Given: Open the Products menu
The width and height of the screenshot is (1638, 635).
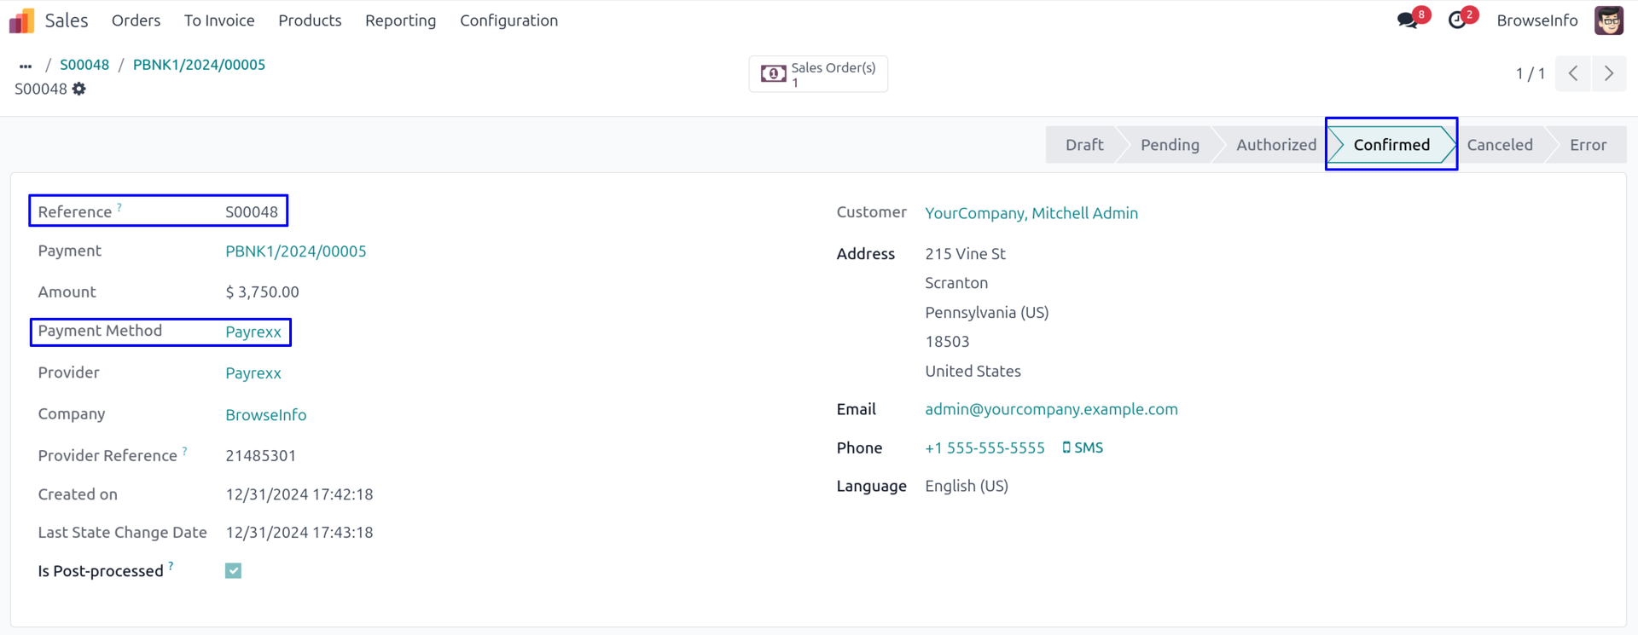Looking at the screenshot, I should (x=310, y=20).
